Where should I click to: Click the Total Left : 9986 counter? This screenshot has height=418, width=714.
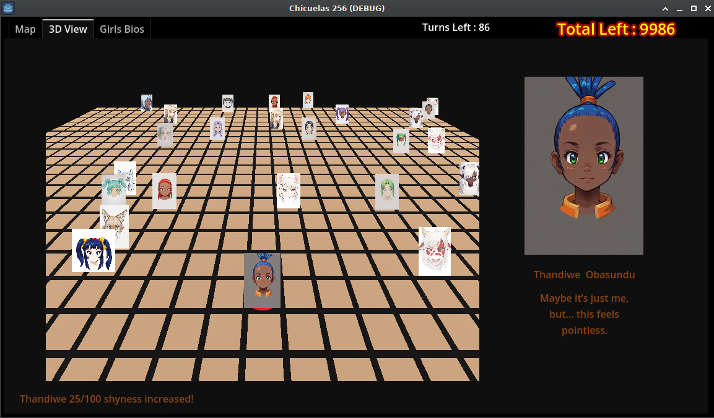616,29
